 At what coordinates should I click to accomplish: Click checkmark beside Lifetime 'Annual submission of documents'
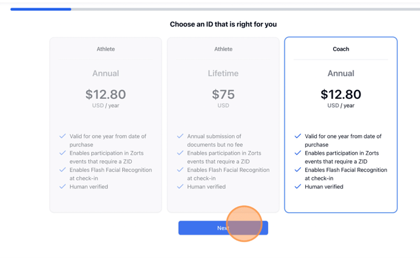(180, 136)
